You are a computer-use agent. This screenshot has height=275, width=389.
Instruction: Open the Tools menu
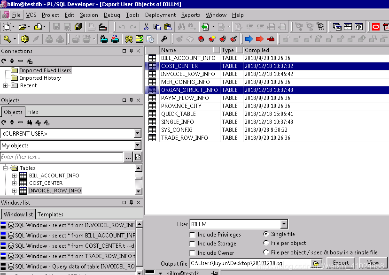click(132, 15)
